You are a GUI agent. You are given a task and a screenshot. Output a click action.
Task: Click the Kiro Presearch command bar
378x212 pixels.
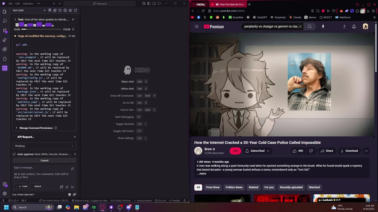click(x=100, y=4)
